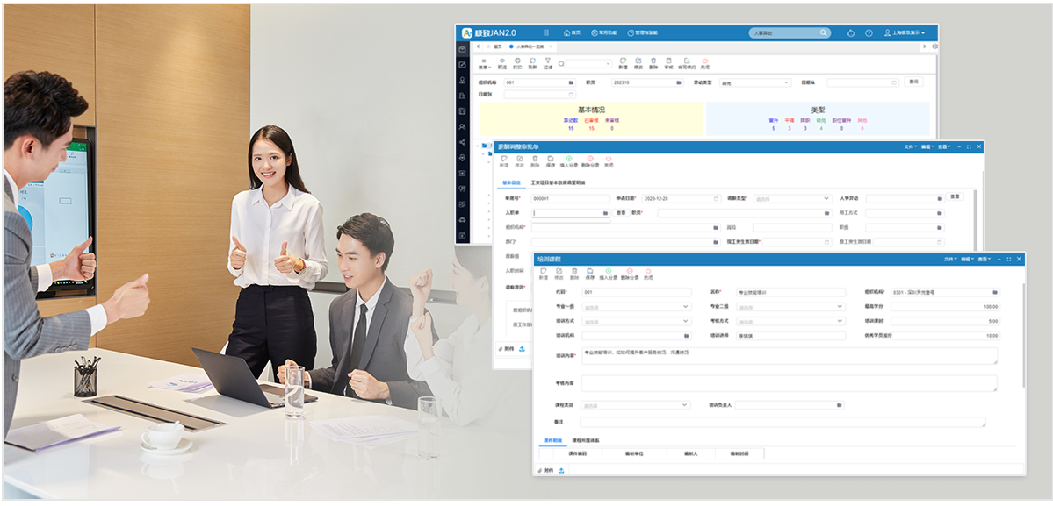
Task: Open the 异动类型 dropdown
Action: (x=755, y=82)
